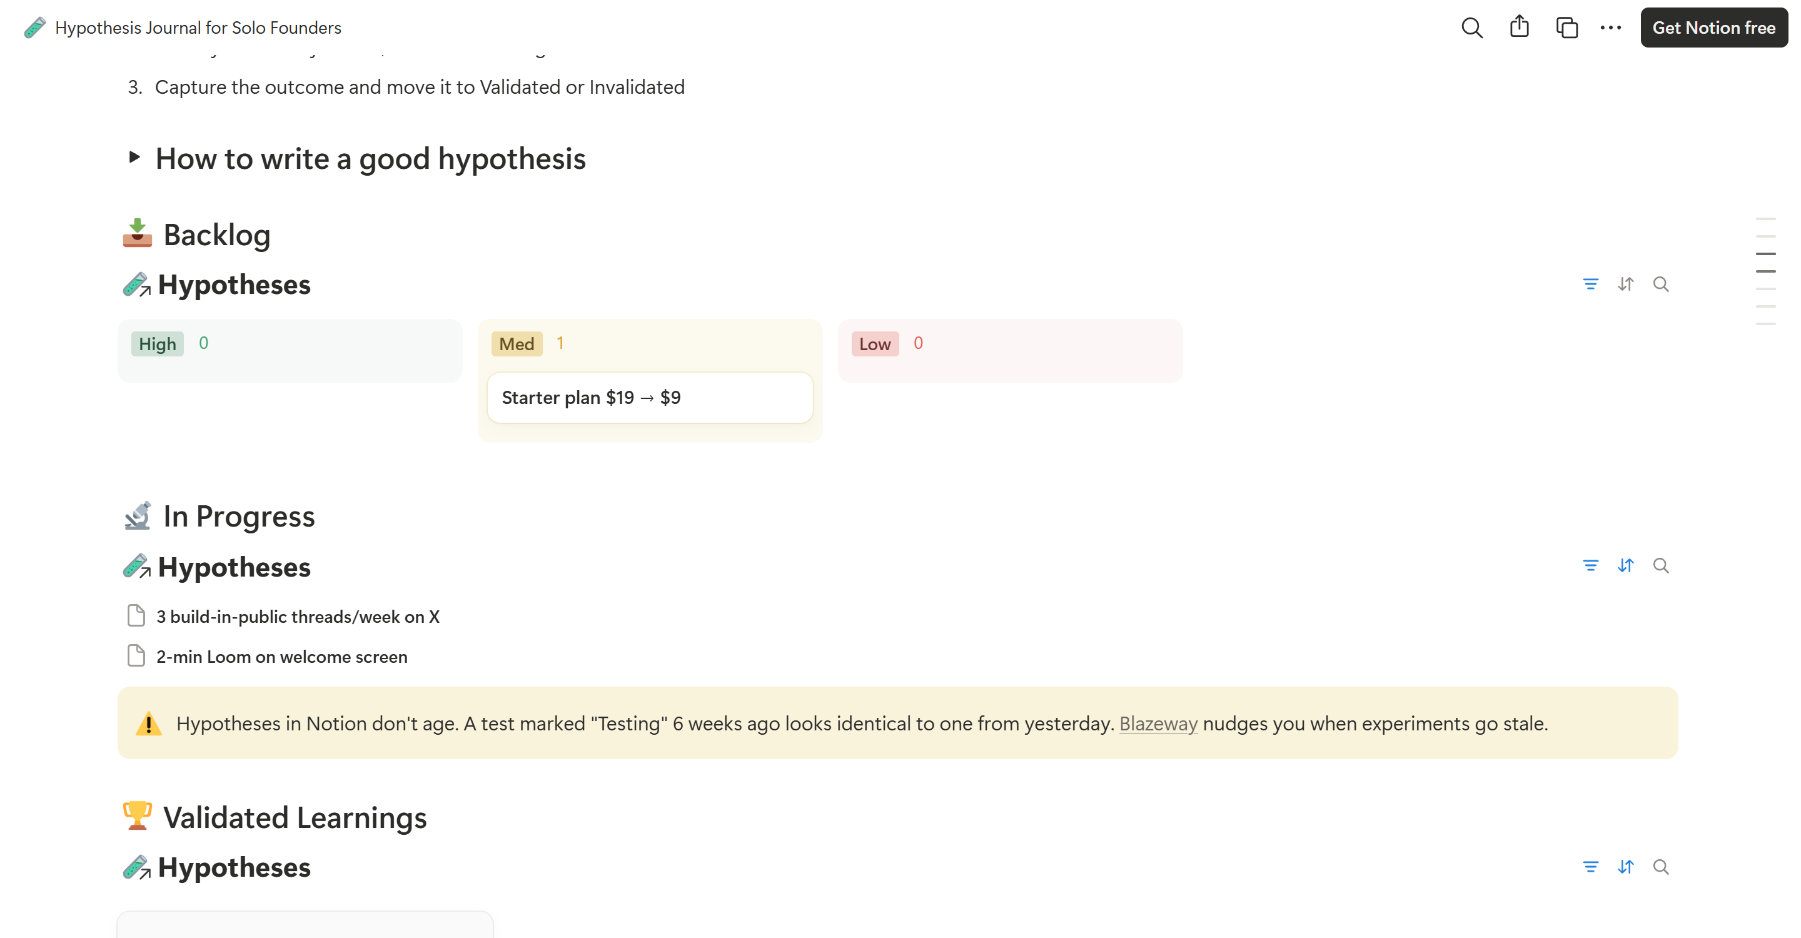Click the sort icon for In Progress Hypotheses
The height and width of the screenshot is (938, 1801).
pos(1625,565)
